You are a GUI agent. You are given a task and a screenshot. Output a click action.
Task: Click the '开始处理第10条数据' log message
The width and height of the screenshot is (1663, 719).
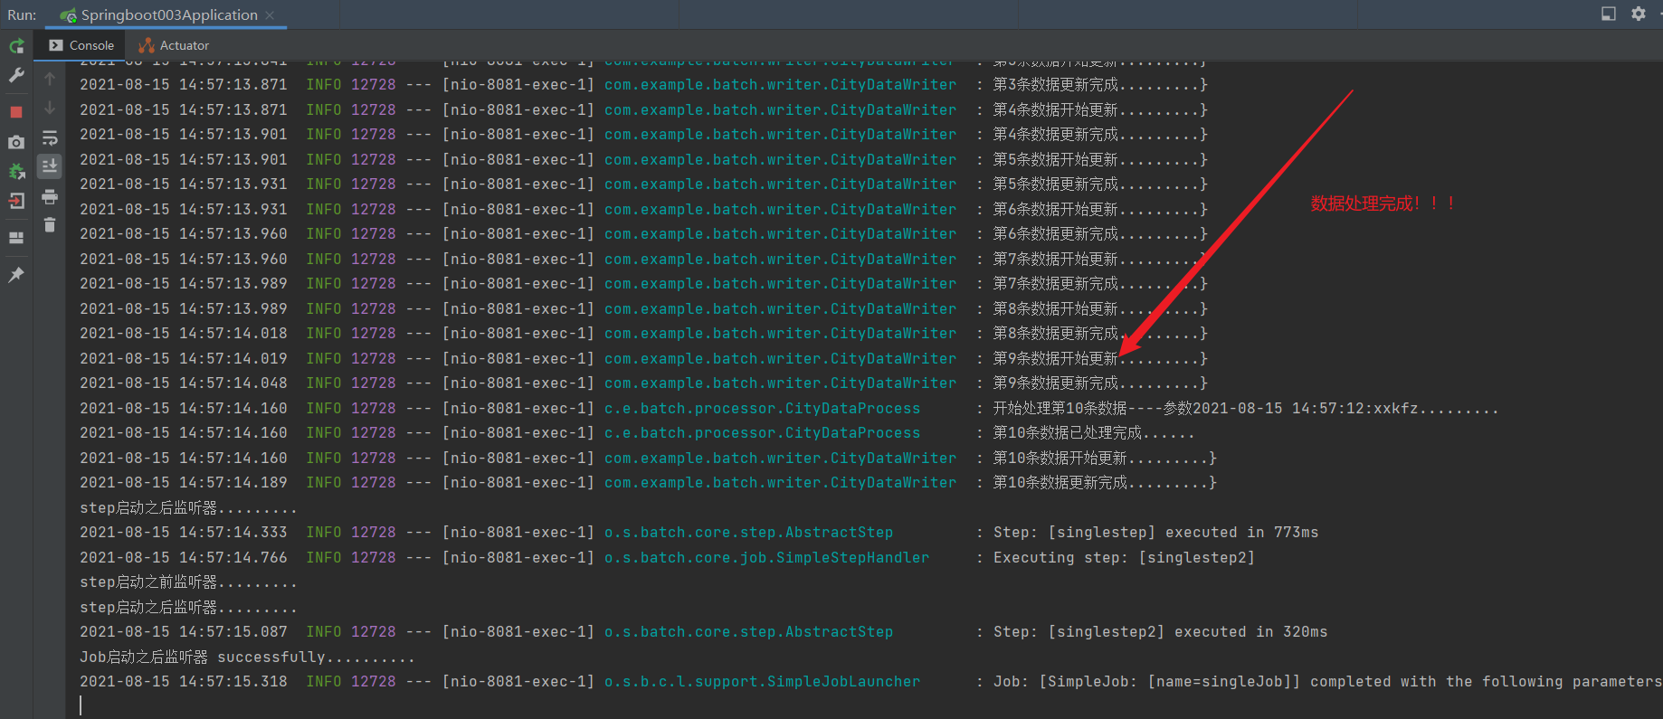(x=1246, y=408)
